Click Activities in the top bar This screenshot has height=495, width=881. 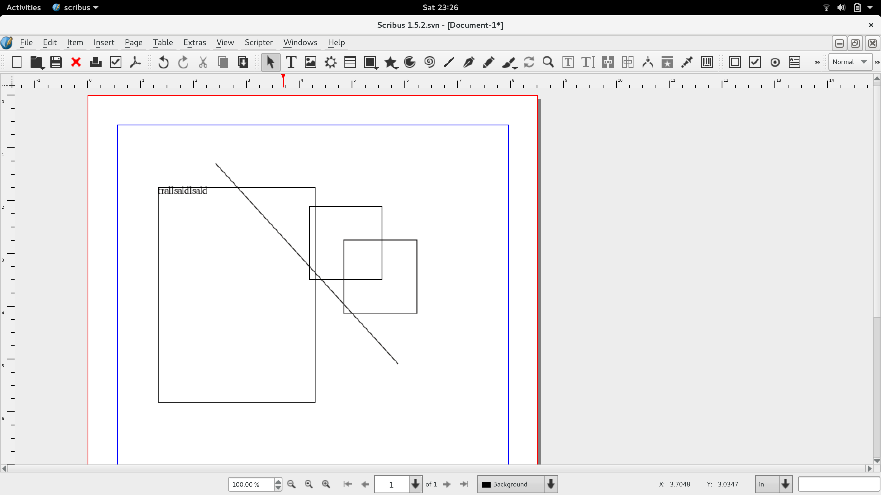24,7
